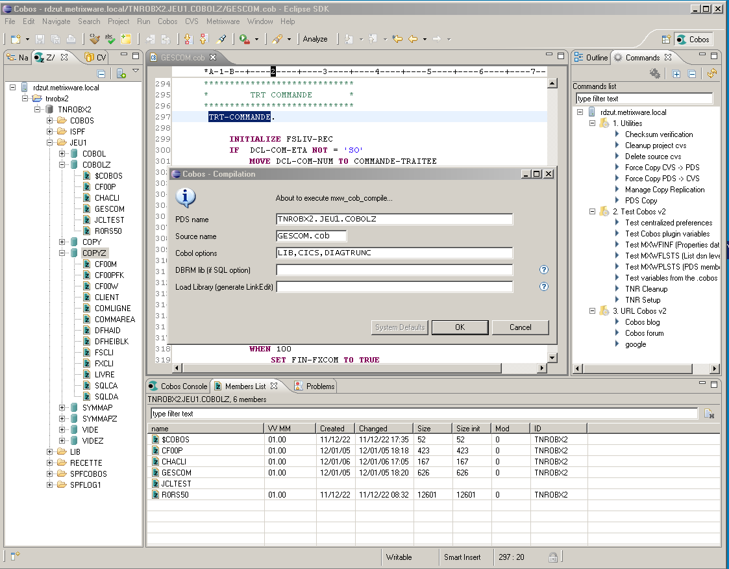The image size is (729, 569).
Task: Click the add server connection icon
Action: [121, 73]
